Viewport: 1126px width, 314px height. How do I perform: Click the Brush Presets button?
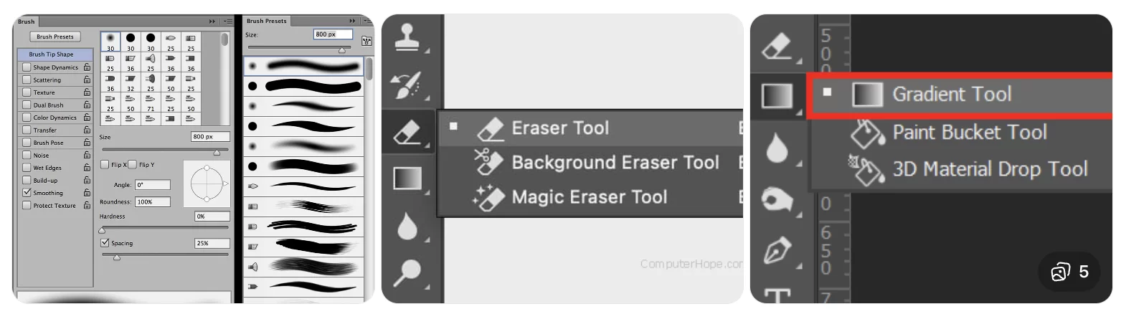pyautogui.click(x=55, y=37)
